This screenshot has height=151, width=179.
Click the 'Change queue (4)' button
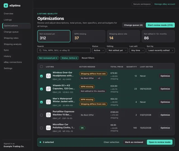(133, 25)
